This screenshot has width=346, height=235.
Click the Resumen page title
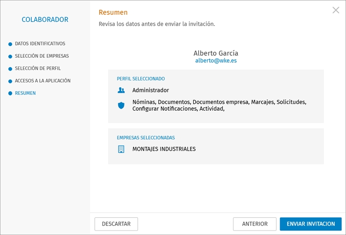[x=113, y=12]
